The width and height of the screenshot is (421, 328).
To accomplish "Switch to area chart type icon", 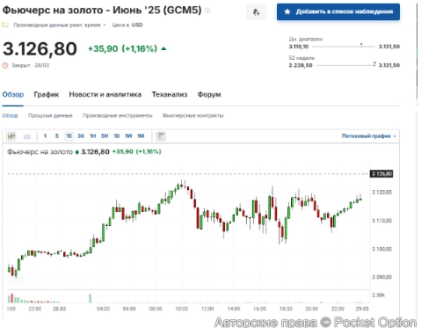I will 27,136.
